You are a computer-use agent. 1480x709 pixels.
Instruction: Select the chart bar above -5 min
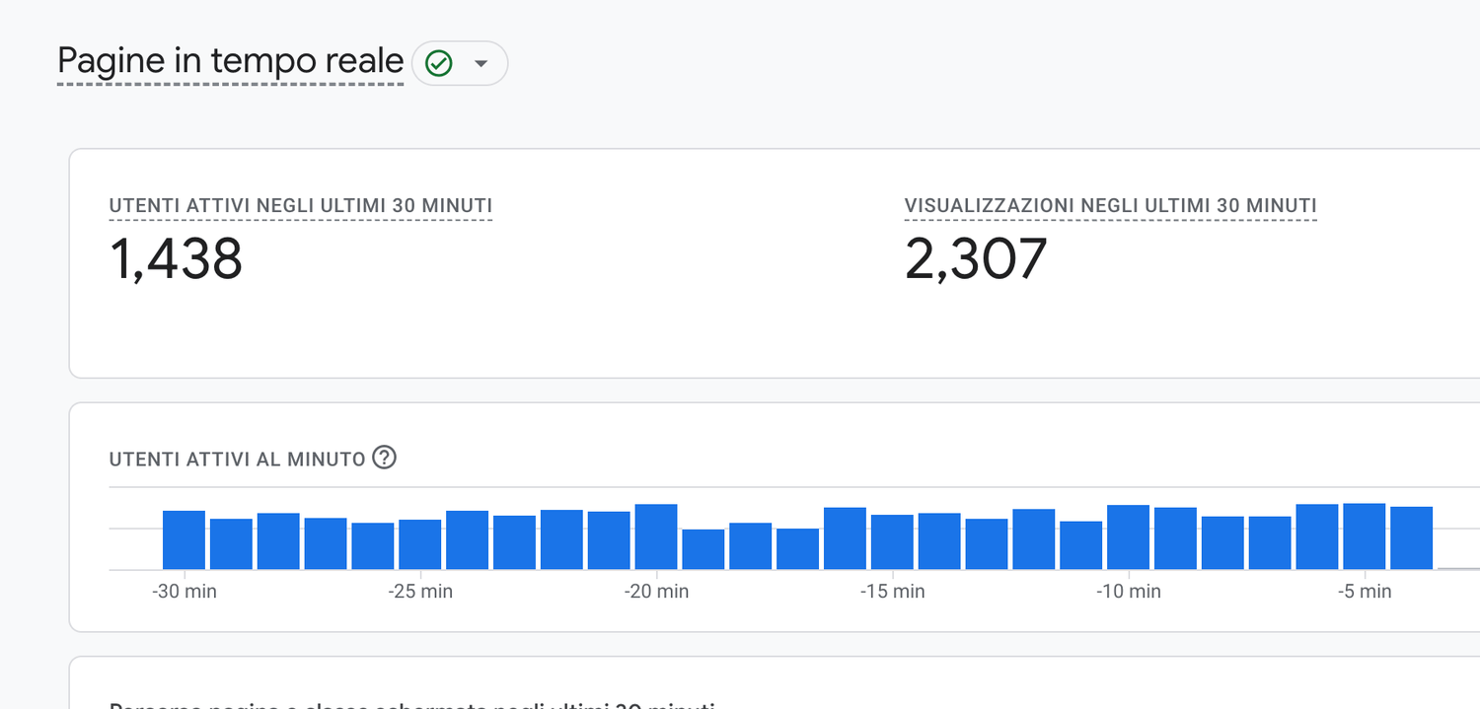[x=1364, y=536]
